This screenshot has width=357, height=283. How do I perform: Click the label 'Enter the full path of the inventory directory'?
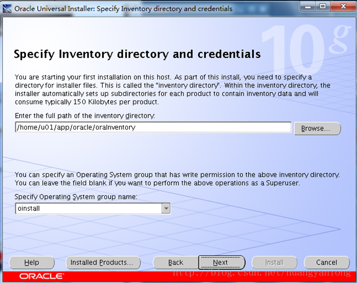(85, 116)
